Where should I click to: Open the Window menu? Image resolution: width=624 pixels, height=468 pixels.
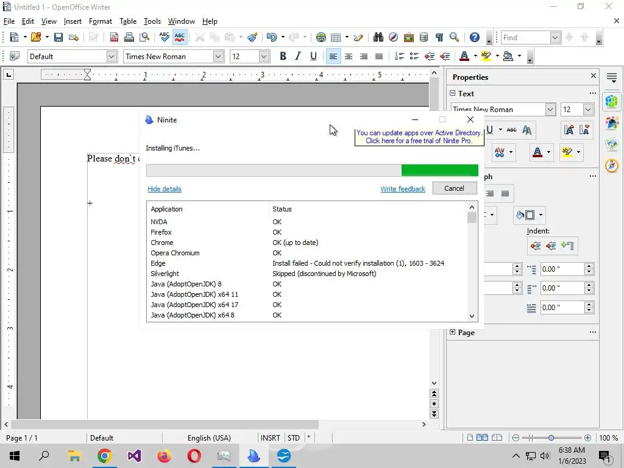click(182, 21)
